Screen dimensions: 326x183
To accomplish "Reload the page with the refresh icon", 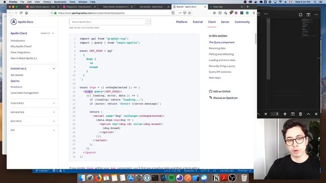I will [21, 13].
